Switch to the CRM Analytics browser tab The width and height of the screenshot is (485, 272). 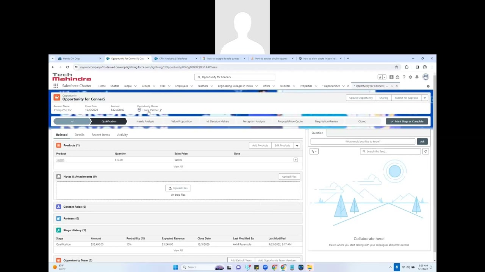[173, 59]
